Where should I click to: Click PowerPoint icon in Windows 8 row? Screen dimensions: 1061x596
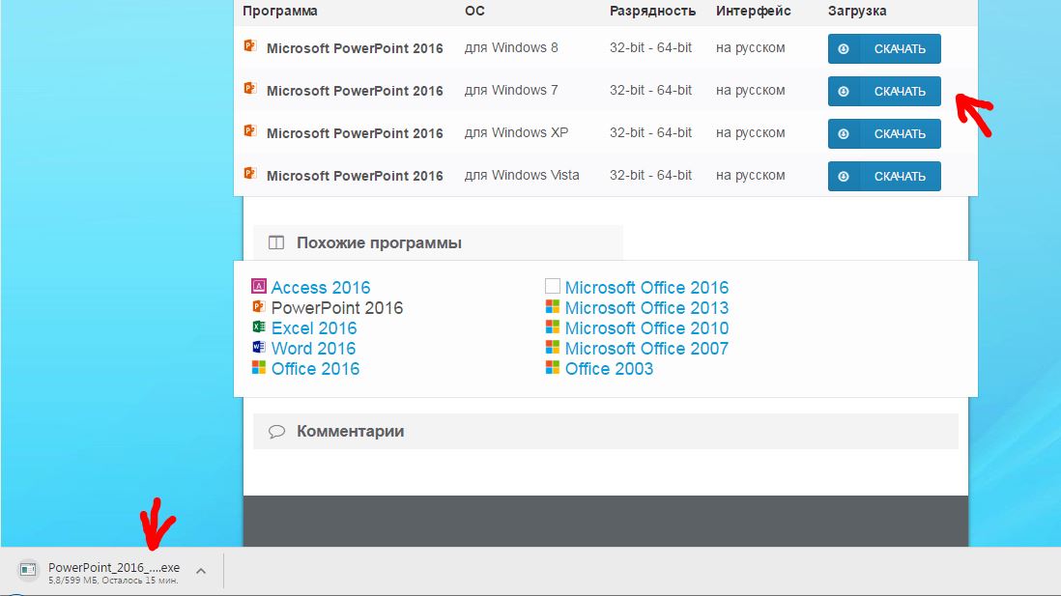(x=249, y=46)
